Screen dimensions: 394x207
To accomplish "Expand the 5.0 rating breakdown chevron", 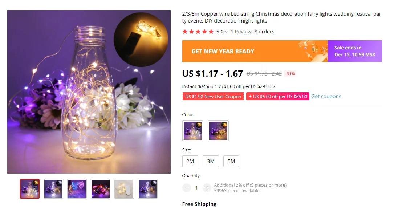I will point(226,32).
